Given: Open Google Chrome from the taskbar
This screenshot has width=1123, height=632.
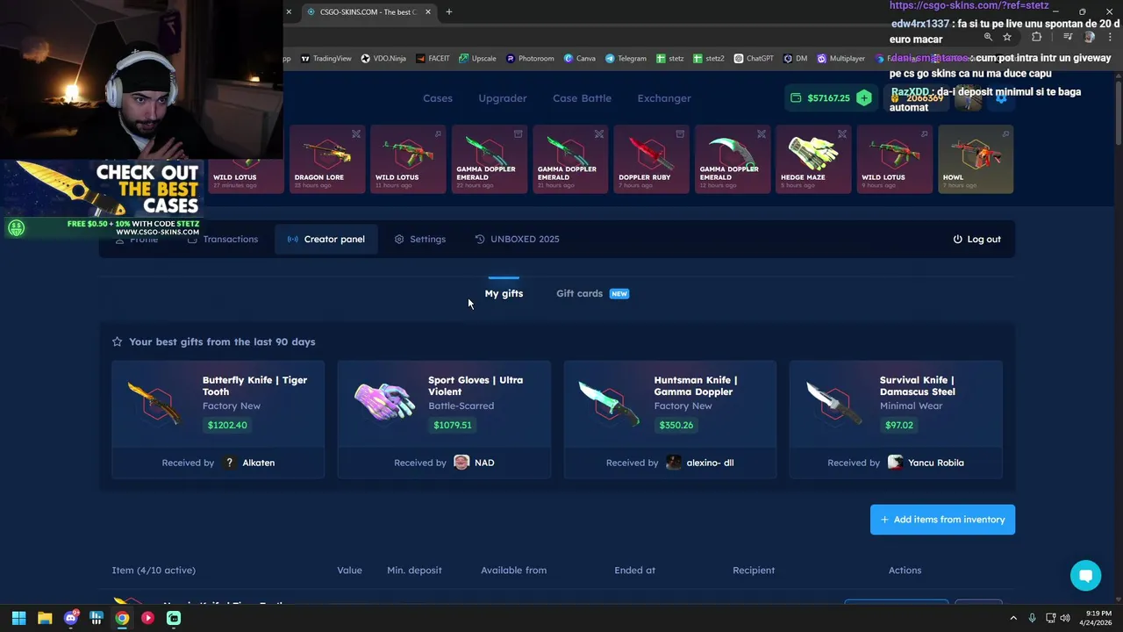Looking at the screenshot, I should point(122,618).
